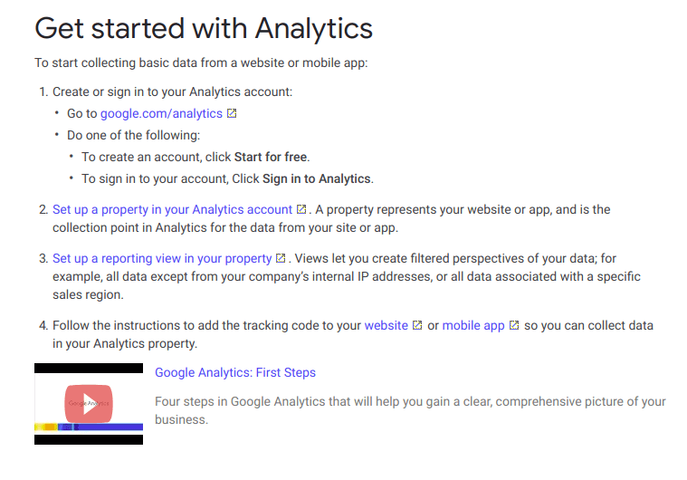Follow the 'mobile app' tracking code link

(x=472, y=326)
